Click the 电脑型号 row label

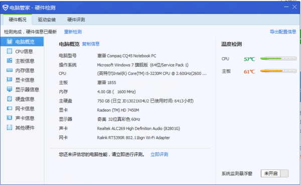pyautogui.click(x=68, y=56)
